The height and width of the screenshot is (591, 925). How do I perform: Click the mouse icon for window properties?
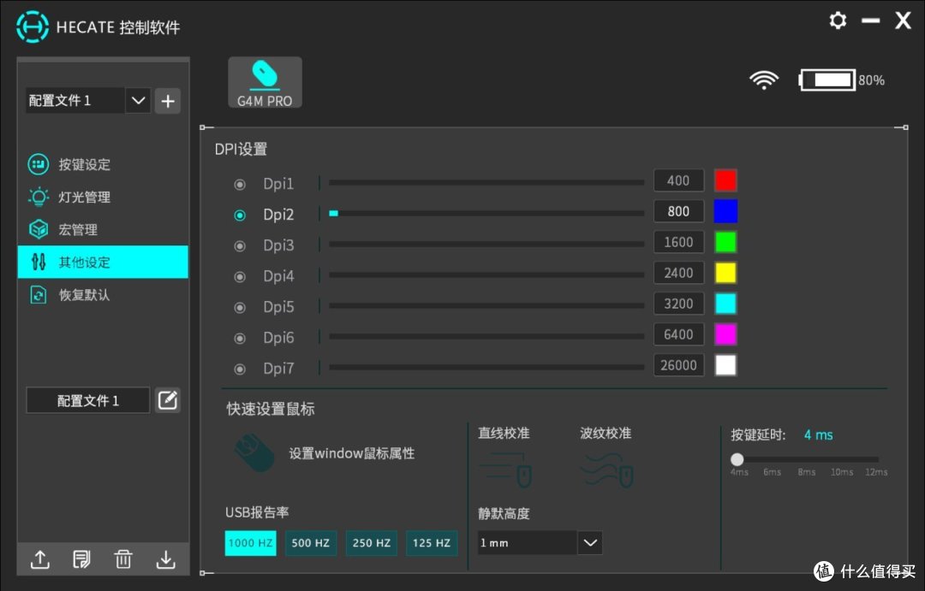(x=255, y=452)
